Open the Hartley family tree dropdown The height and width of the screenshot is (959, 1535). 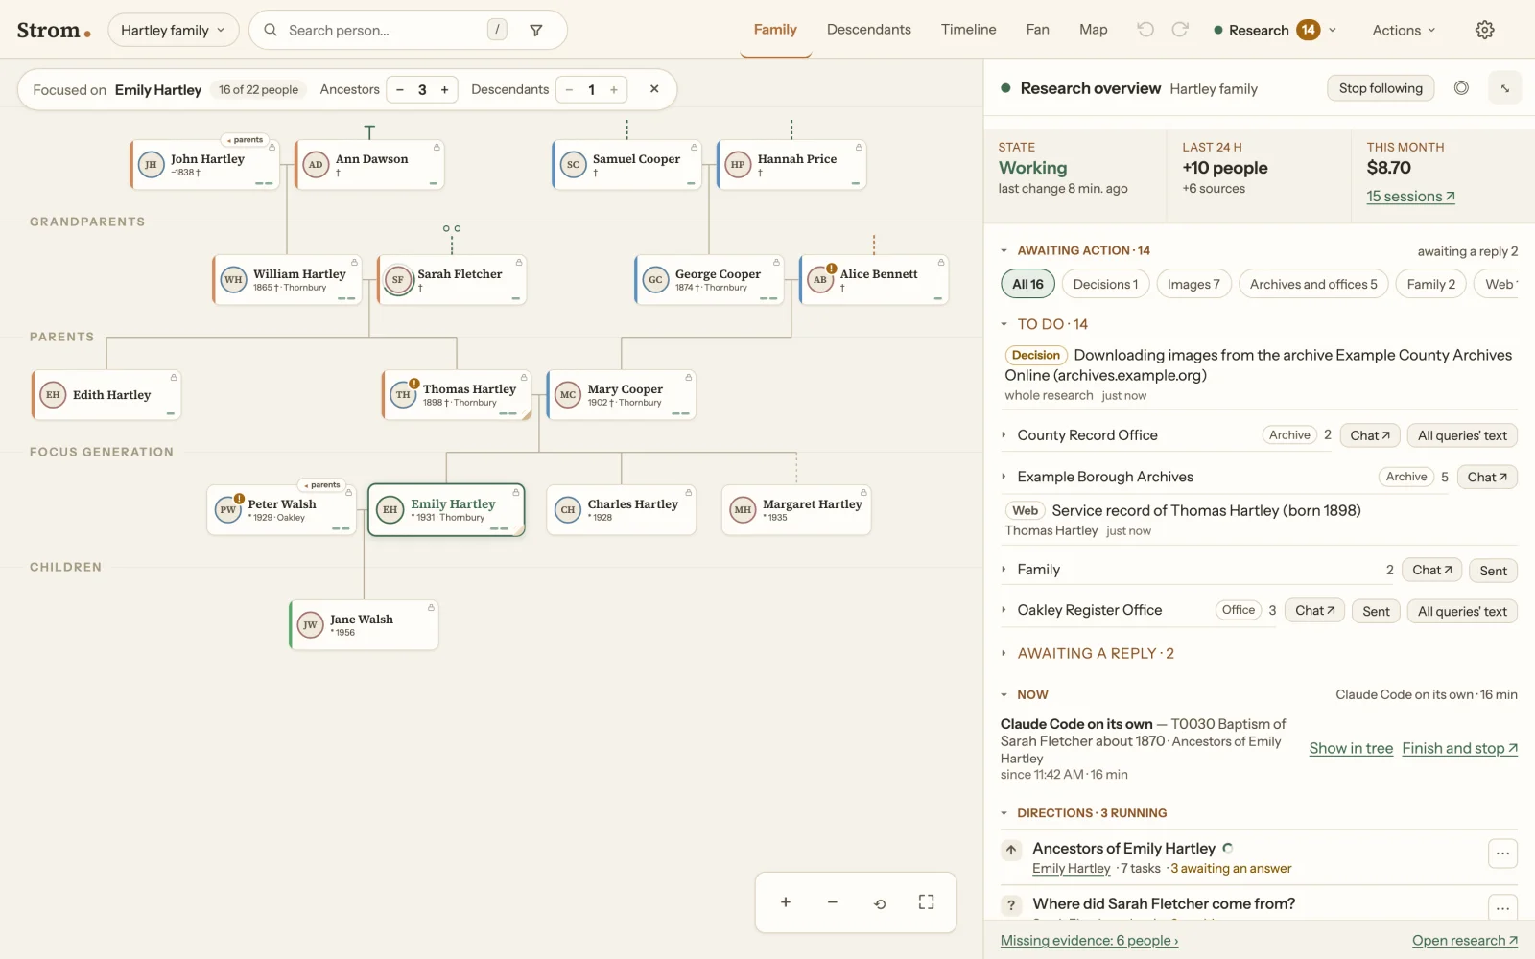coord(173,30)
